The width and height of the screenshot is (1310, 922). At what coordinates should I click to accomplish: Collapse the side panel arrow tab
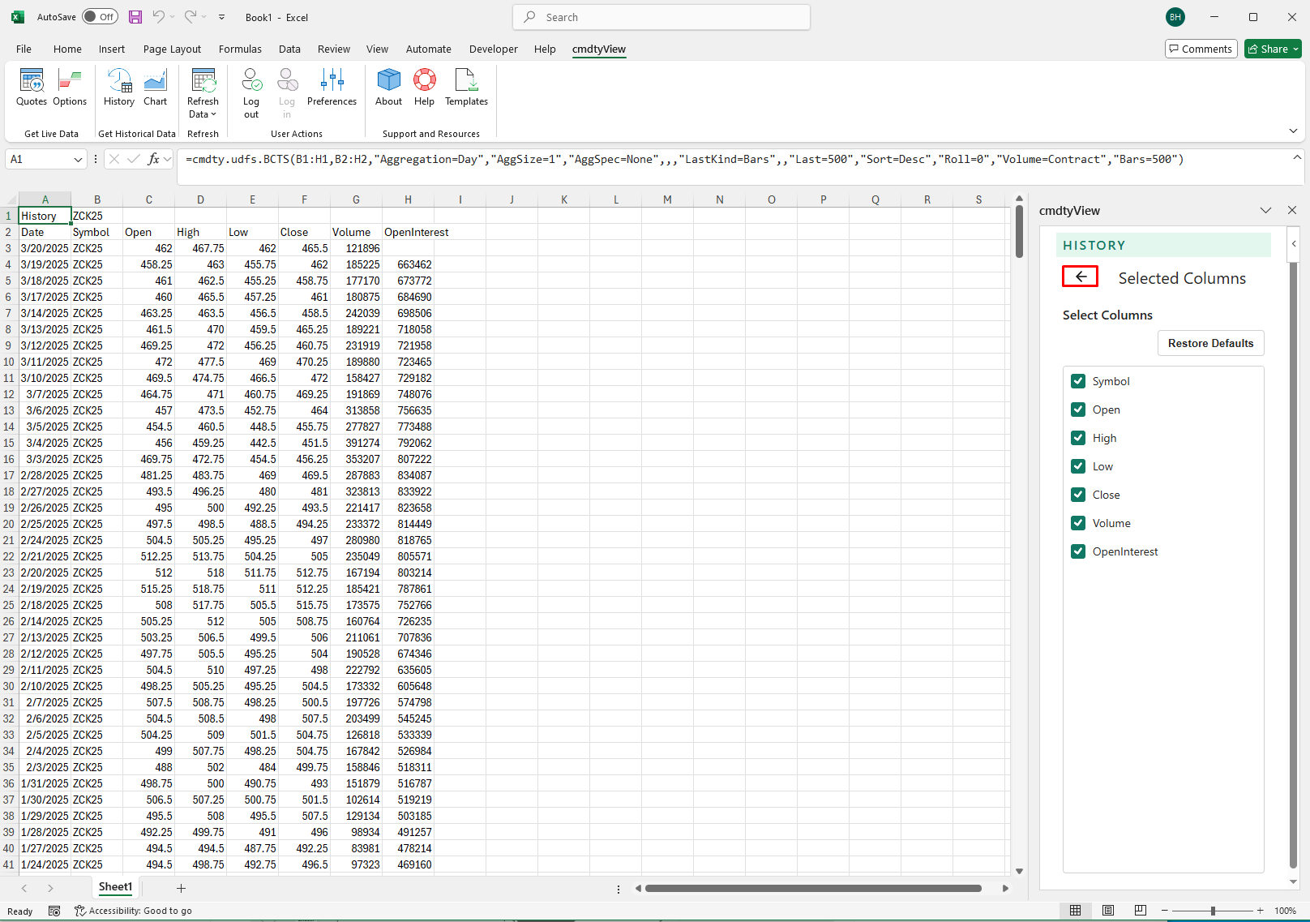click(1294, 243)
